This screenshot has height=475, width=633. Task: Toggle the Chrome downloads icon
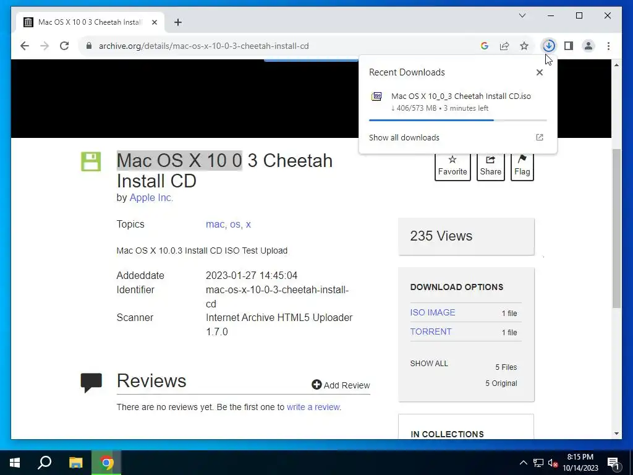point(549,46)
